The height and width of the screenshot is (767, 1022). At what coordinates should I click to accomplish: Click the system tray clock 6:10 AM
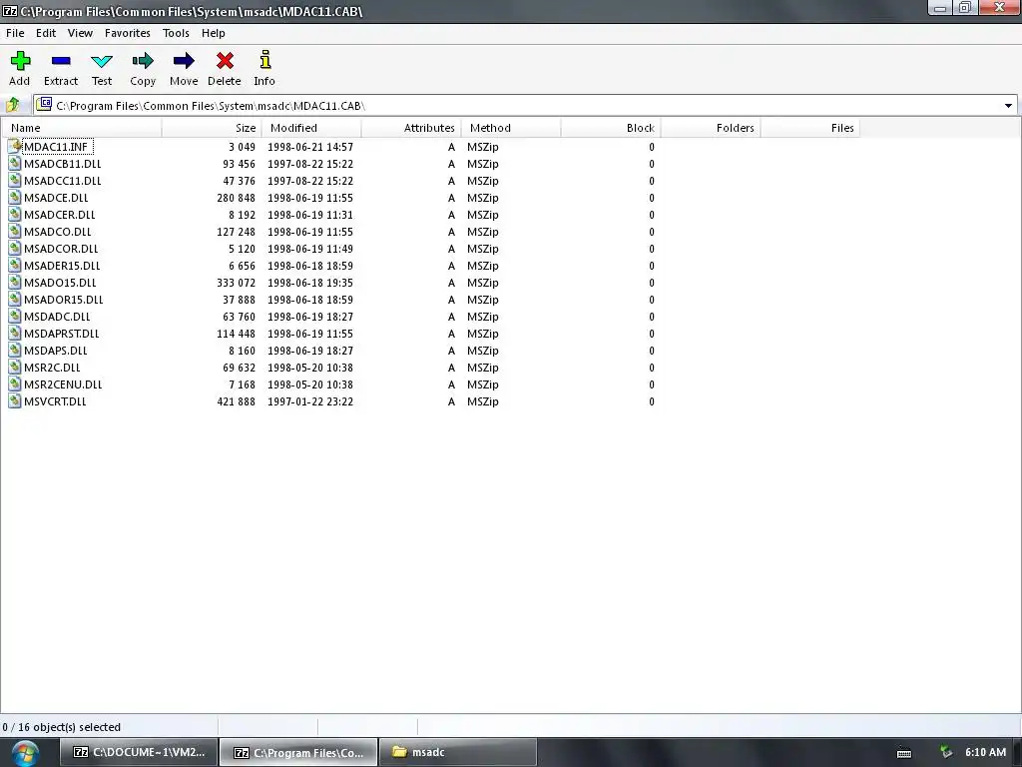[x=985, y=752]
